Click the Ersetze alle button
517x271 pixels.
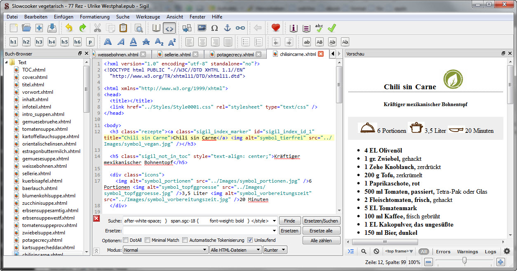pos(321,231)
